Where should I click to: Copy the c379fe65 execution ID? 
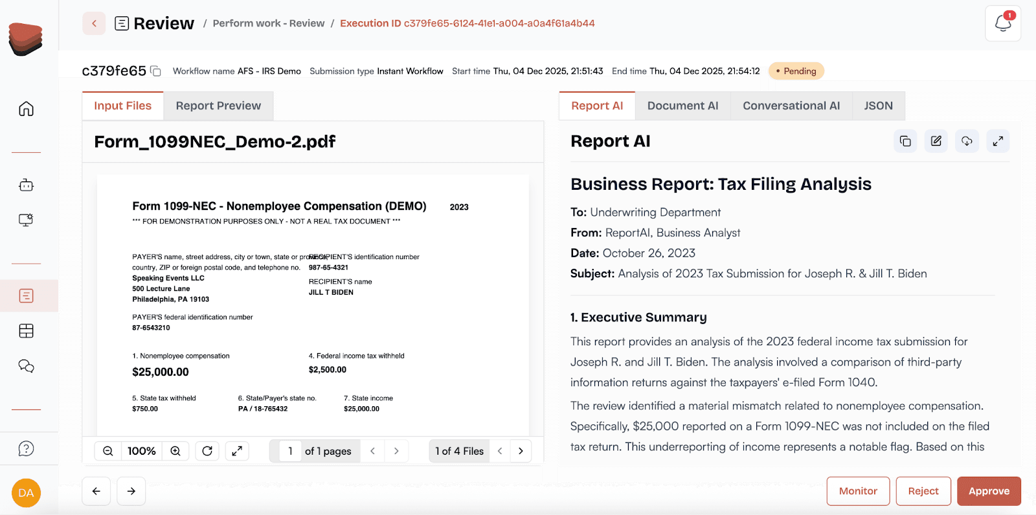point(155,71)
